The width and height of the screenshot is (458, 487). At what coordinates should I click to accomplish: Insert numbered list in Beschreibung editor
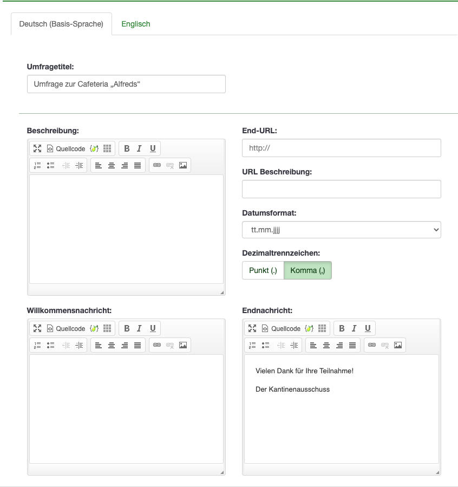click(37, 165)
